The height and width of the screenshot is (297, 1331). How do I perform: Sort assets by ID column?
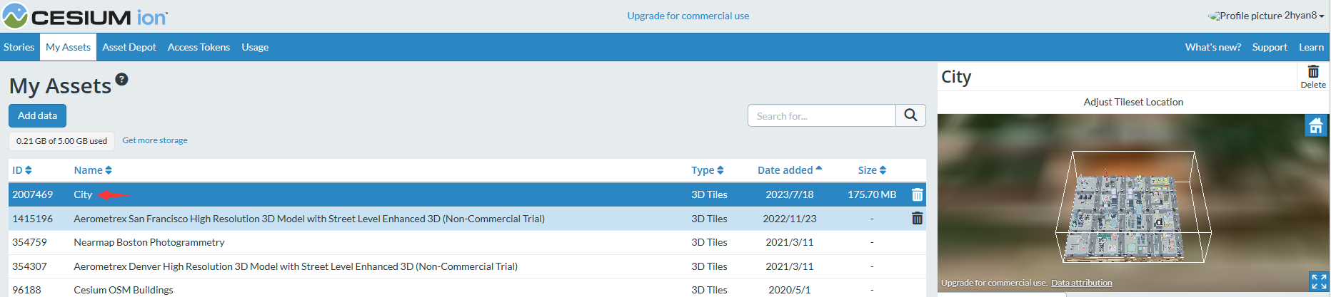click(22, 170)
